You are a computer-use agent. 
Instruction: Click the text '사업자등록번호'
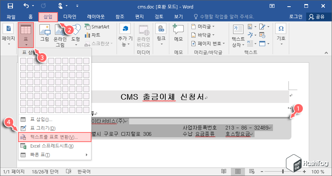pos(200,128)
